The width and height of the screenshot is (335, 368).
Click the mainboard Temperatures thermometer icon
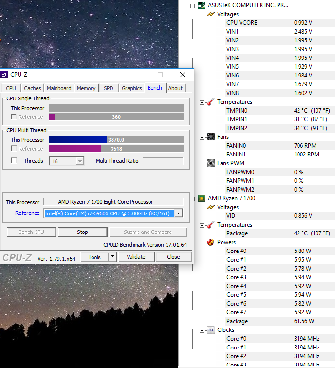211,102
